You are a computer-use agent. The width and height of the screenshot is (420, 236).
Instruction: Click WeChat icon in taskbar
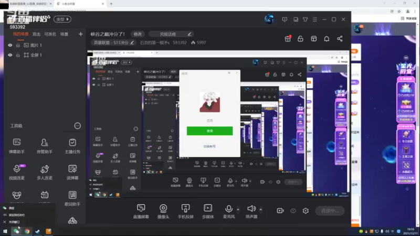tap(16, 231)
